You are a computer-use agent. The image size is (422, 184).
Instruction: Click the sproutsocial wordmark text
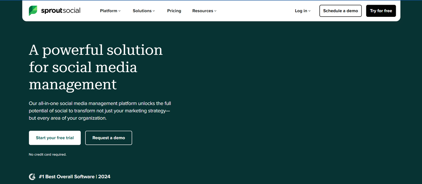[61, 11]
